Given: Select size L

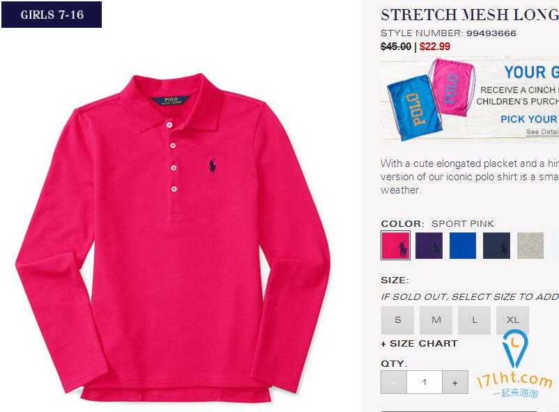Looking at the screenshot, I should pos(474,319).
